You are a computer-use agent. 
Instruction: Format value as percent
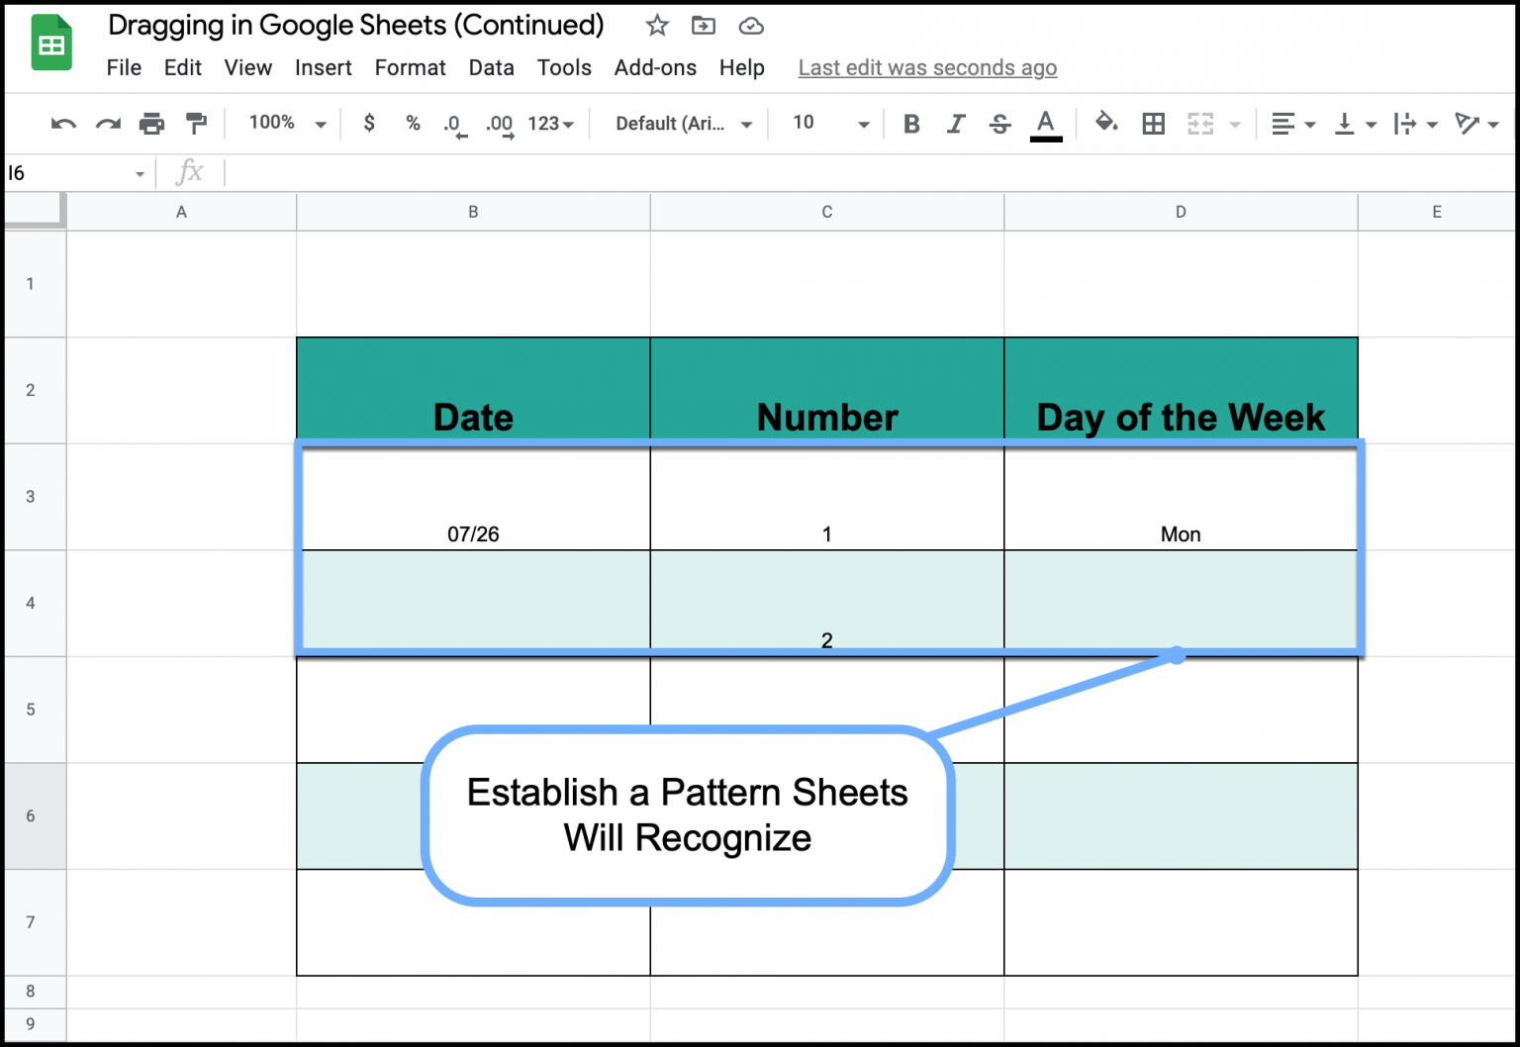tap(413, 123)
